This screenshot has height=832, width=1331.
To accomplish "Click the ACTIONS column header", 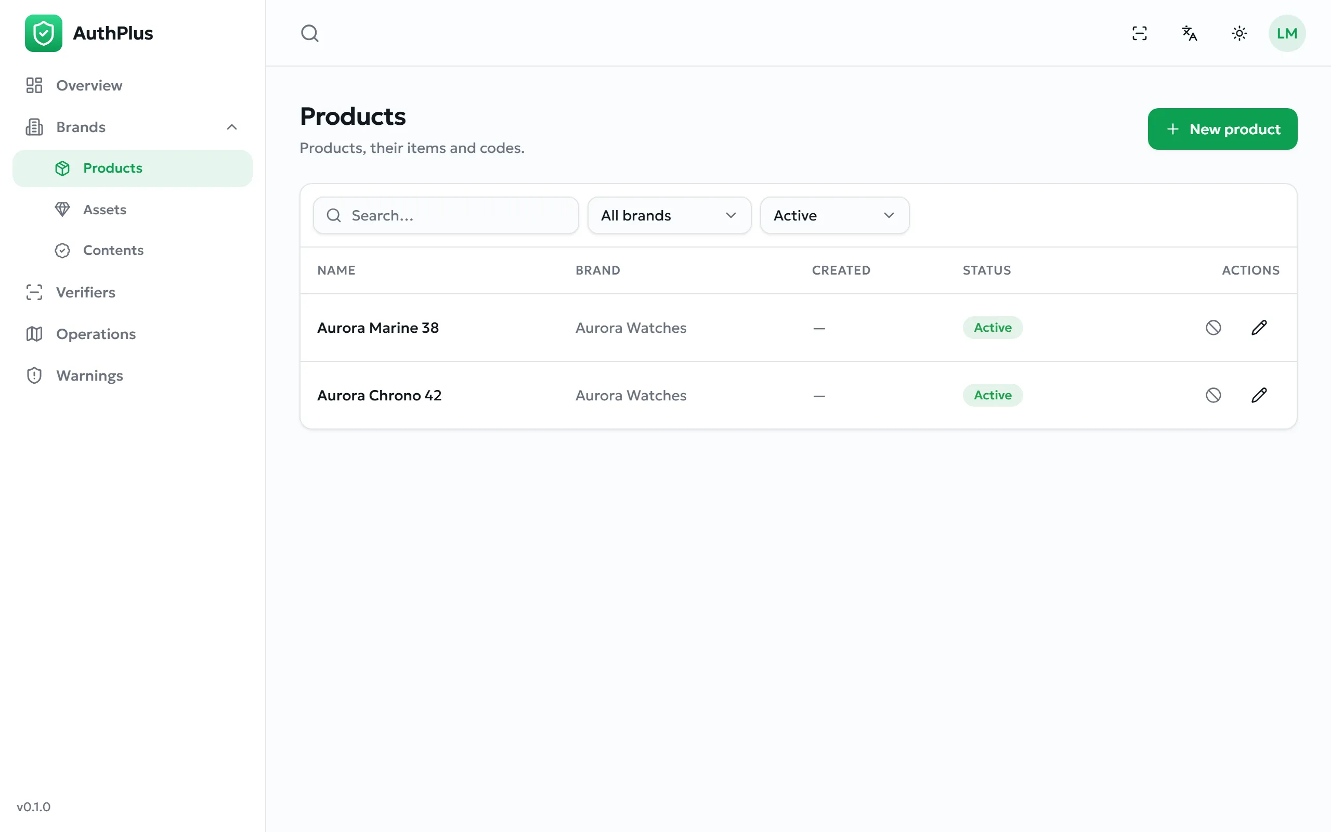I will [x=1251, y=270].
